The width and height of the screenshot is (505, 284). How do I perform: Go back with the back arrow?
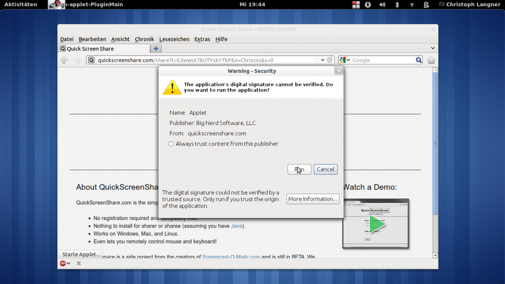coord(64,60)
